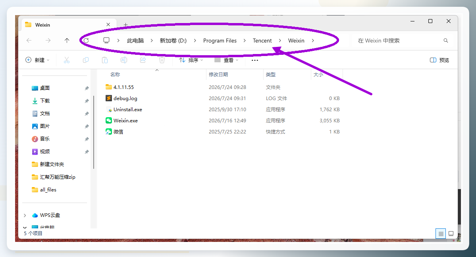
Task: Click the 3,055 KB size cell
Action: click(x=330, y=121)
